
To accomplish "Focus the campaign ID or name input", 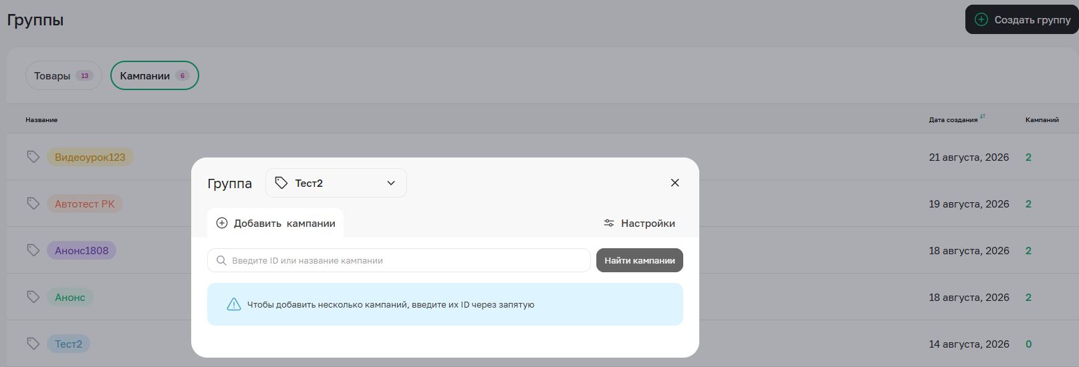I will pyautogui.click(x=399, y=260).
